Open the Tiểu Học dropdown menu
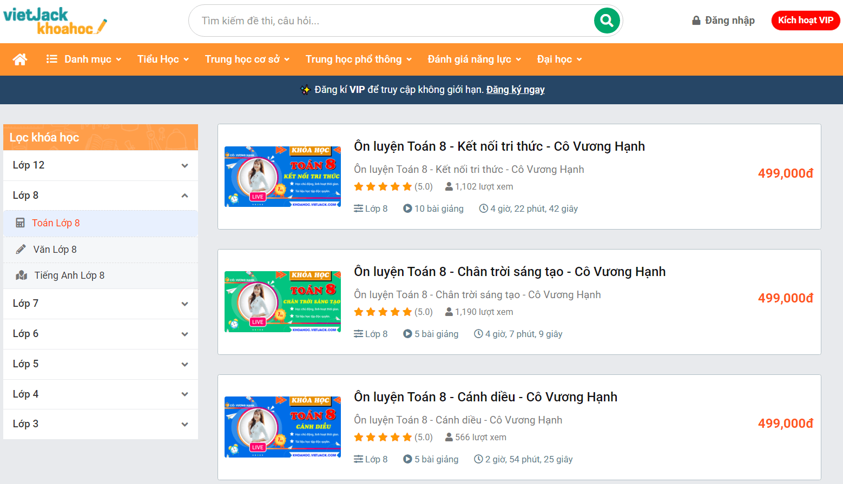The height and width of the screenshot is (484, 843). point(163,59)
